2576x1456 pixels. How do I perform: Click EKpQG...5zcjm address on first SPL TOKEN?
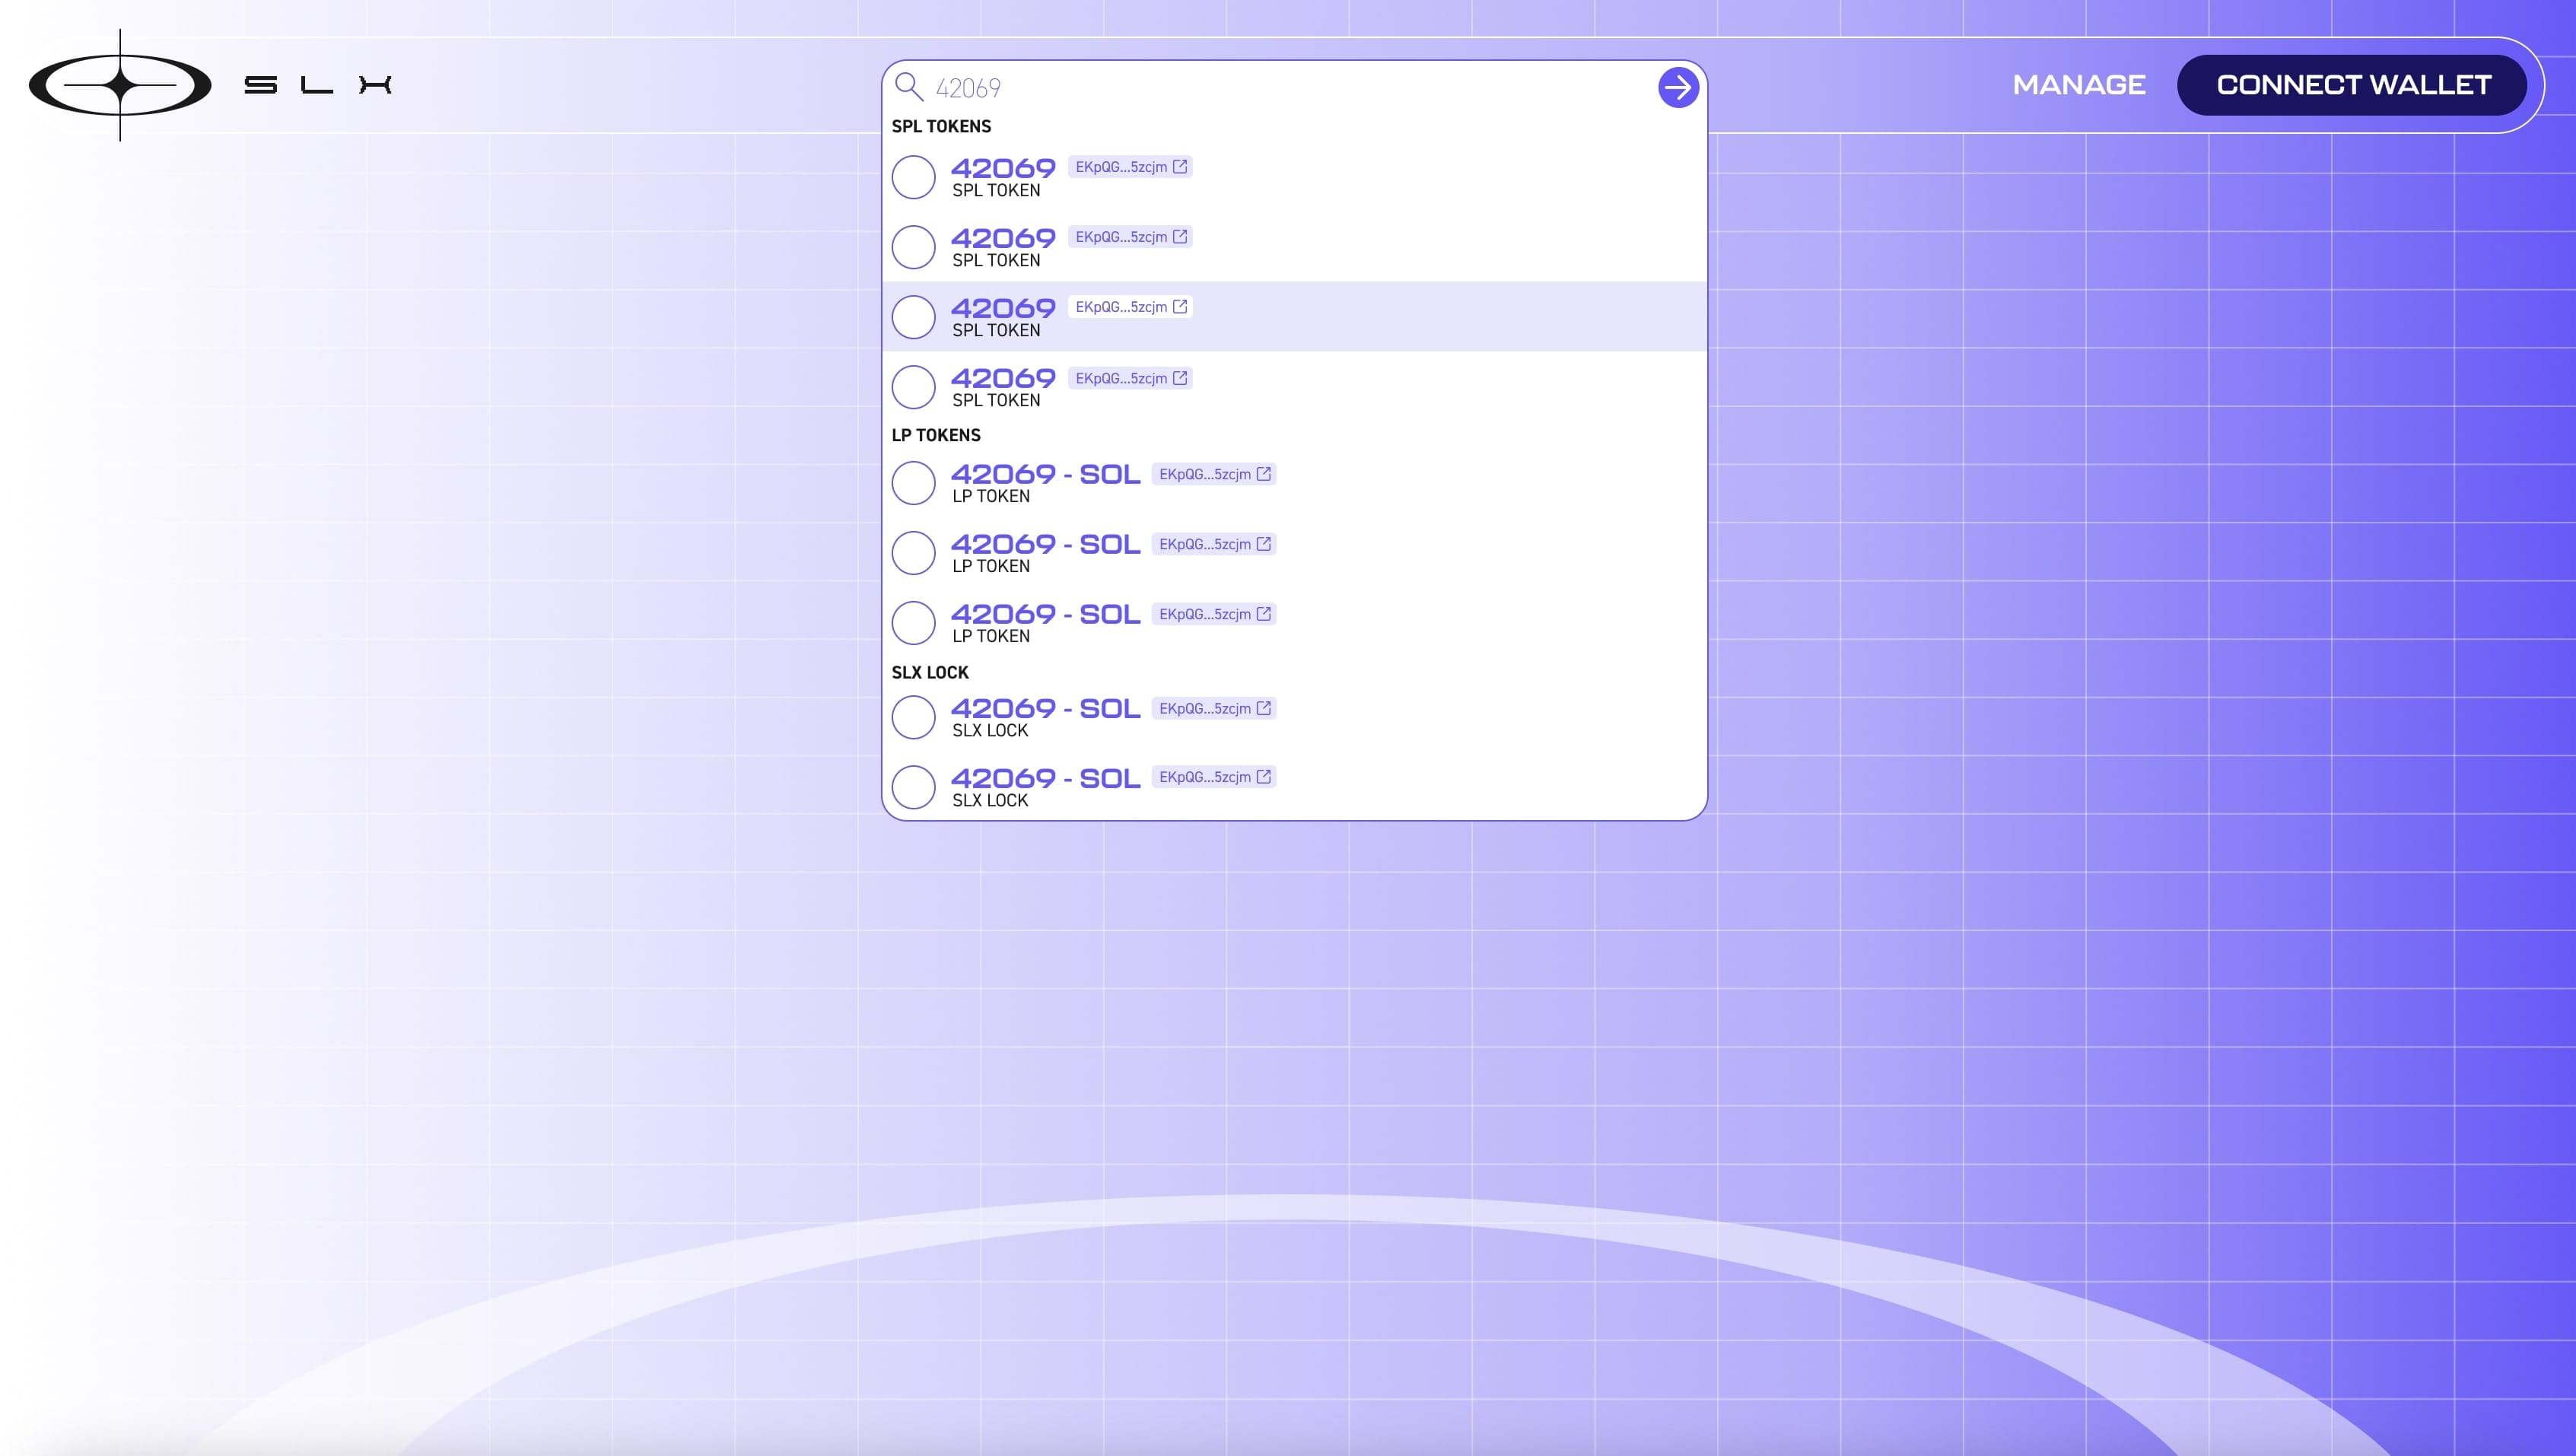tap(1121, 167)
